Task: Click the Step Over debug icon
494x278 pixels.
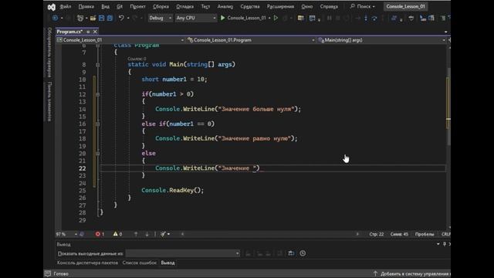Action: tap(374, 19)
